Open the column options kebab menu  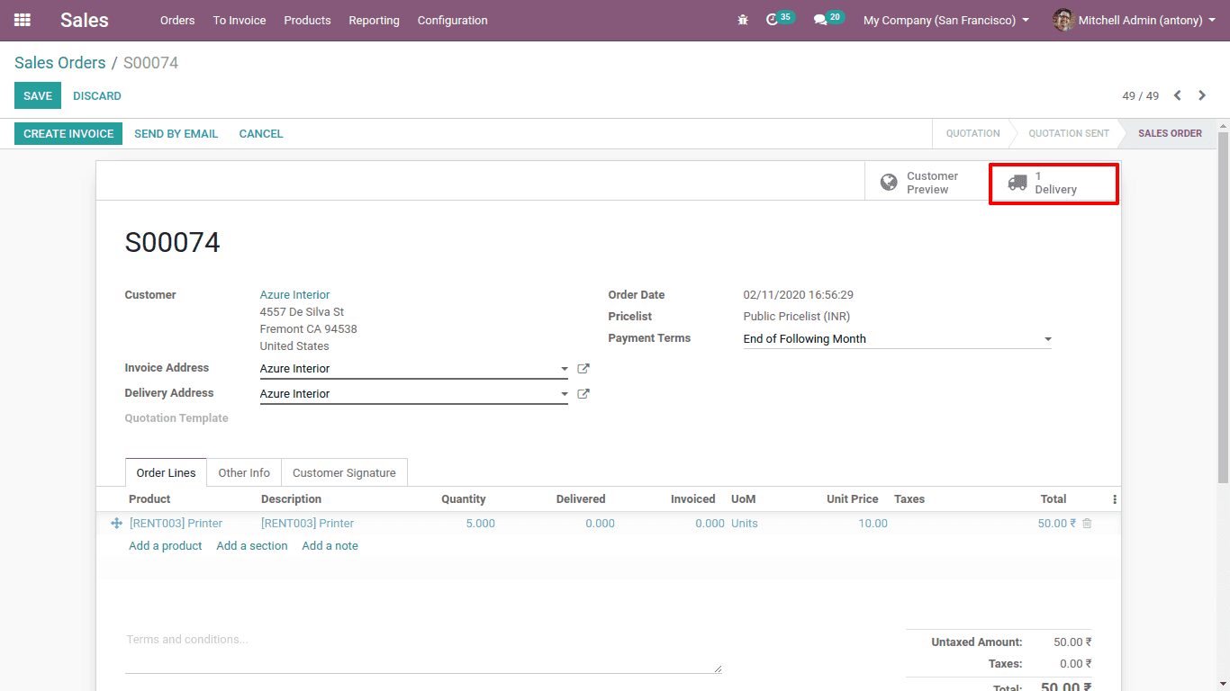pyautogui.click(x=1115, y=499)
